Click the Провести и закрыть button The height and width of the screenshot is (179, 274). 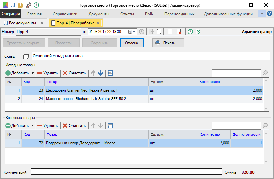click(x=24, y=43)
